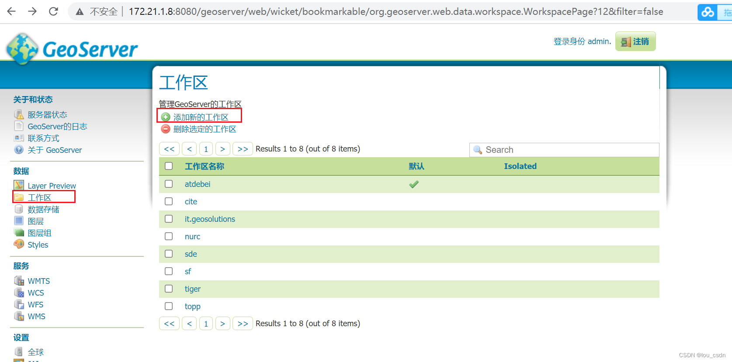Image resolution: width=732 pixels, height=362 pixels.
Task: Sort by 默认 column header
Action: point(416,166)
